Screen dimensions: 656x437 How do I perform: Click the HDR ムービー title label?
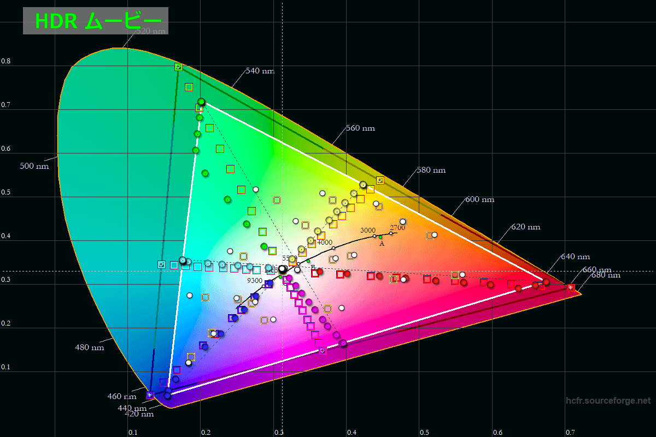[x=96, y=21]
